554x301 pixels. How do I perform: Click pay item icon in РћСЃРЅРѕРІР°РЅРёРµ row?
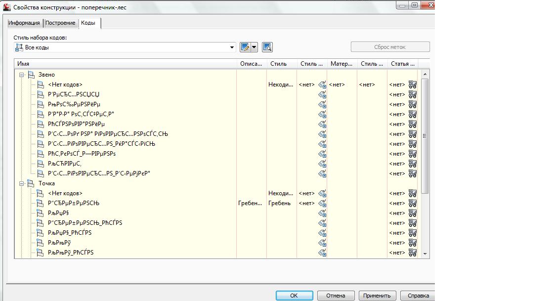413,125
